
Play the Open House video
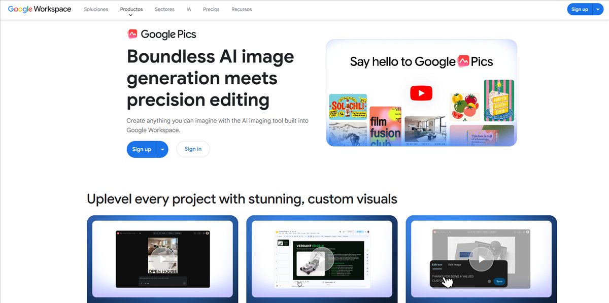pyautogui.click(x=162, y=259)
